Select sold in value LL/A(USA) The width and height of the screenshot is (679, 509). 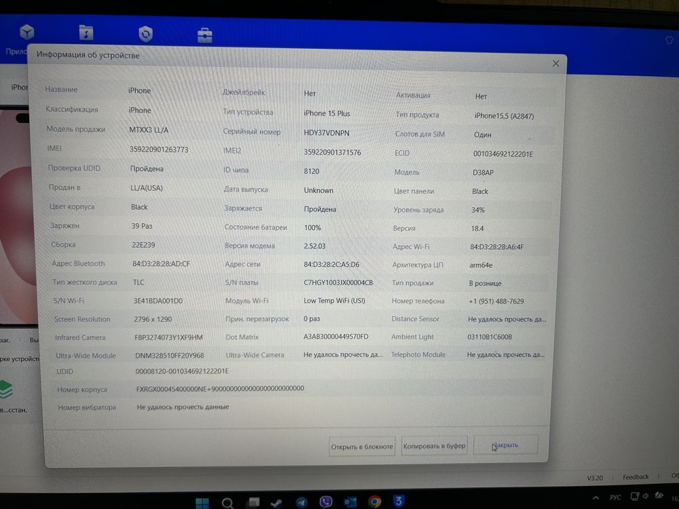[147, 188]
